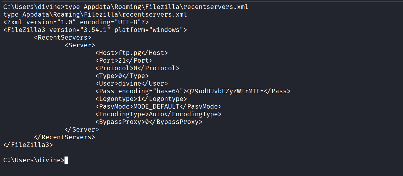Click the Port 21 line

click(124, 60)
